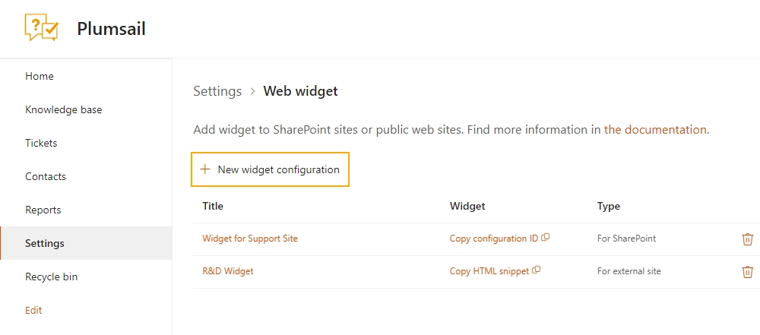Click the Type column header
Screen dimensions: 760x335
click(x=608, y=206)
